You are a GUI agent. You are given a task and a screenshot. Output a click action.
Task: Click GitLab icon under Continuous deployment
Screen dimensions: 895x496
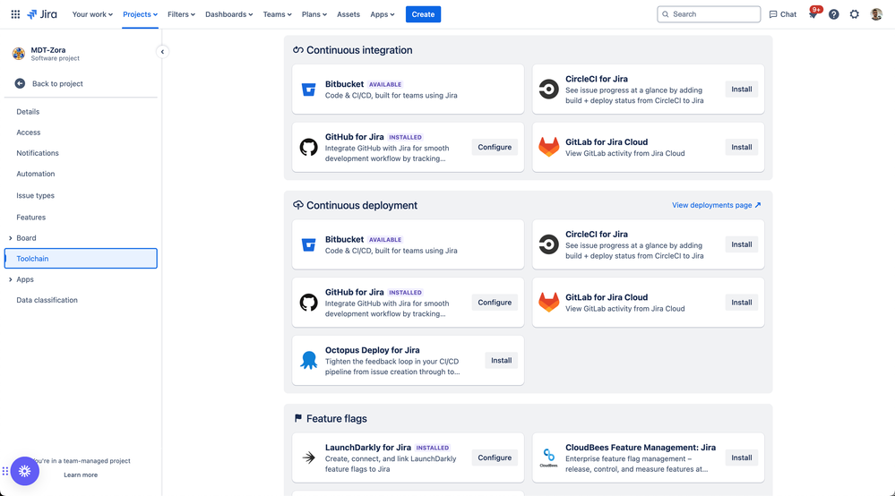548,302
